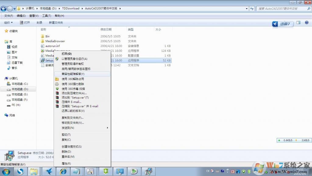Select 计算机 in navigation pane

coord(11,78)
